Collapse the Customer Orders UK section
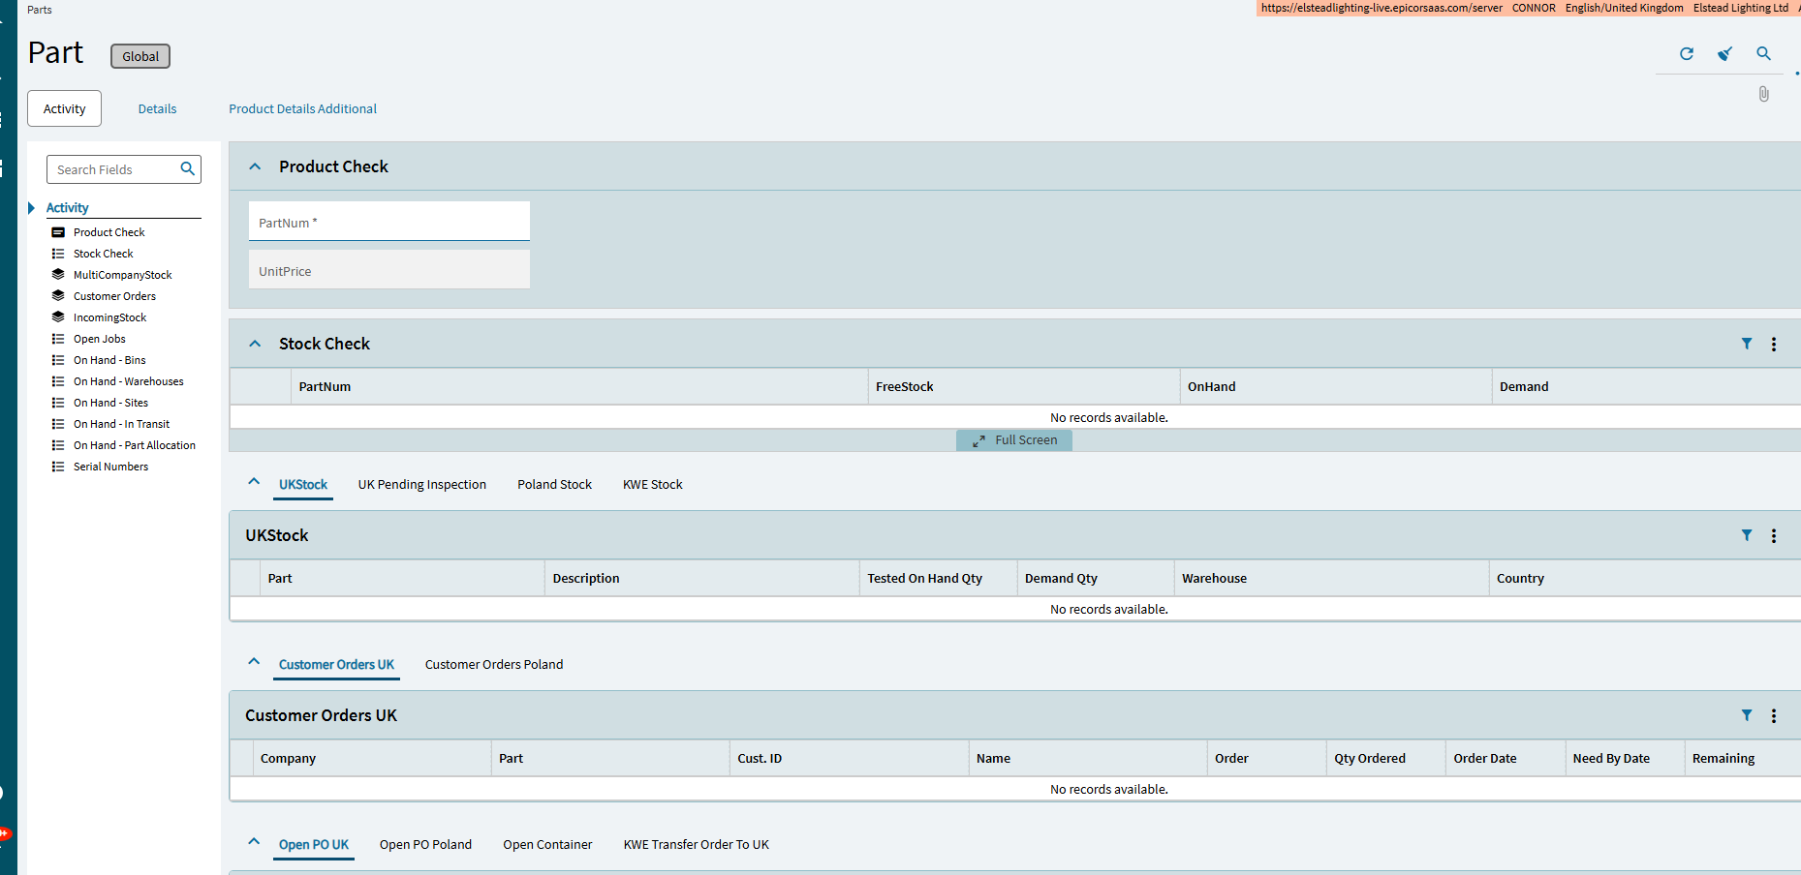The height and width of the screenshot is (875, 1801). tap(254, 661)
